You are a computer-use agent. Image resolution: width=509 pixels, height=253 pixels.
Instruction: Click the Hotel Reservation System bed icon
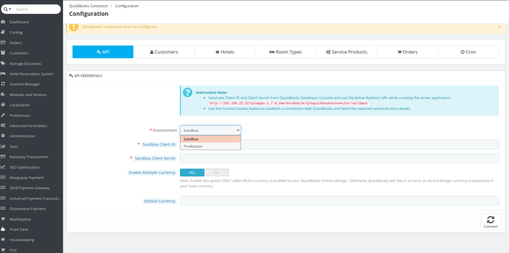click(x=3, y=74)
